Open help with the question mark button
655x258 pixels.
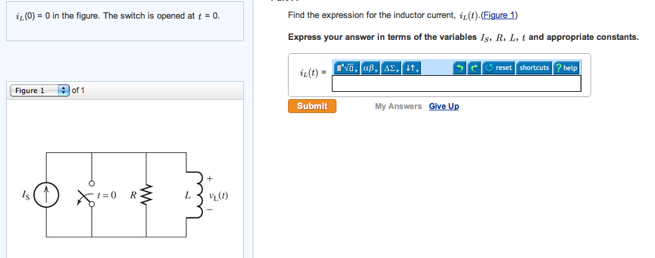pos(567,68)
